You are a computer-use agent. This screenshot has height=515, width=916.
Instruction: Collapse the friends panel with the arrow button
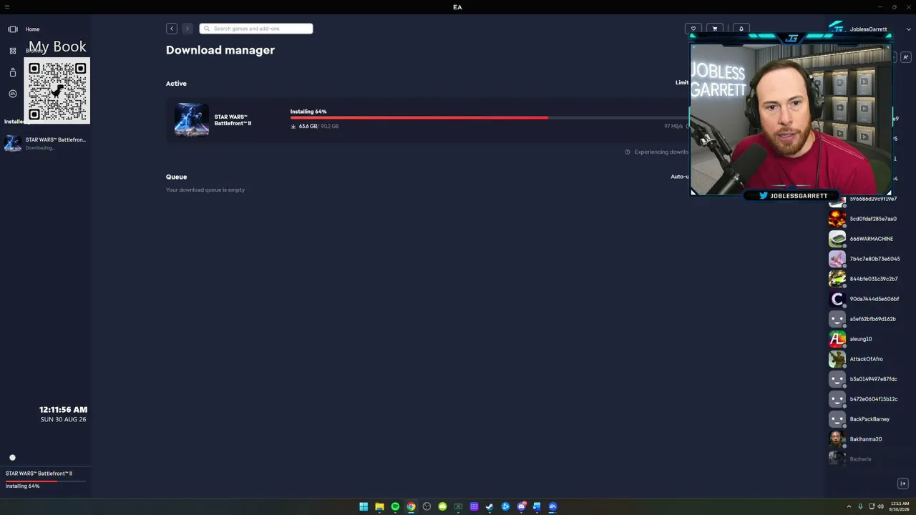903,484
